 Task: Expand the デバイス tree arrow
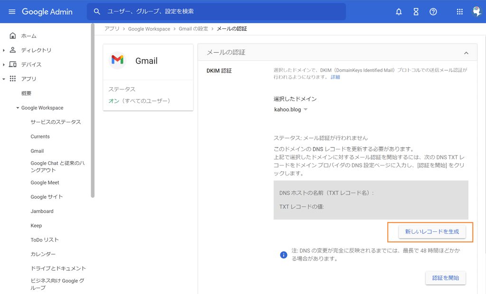pos(4,64)
